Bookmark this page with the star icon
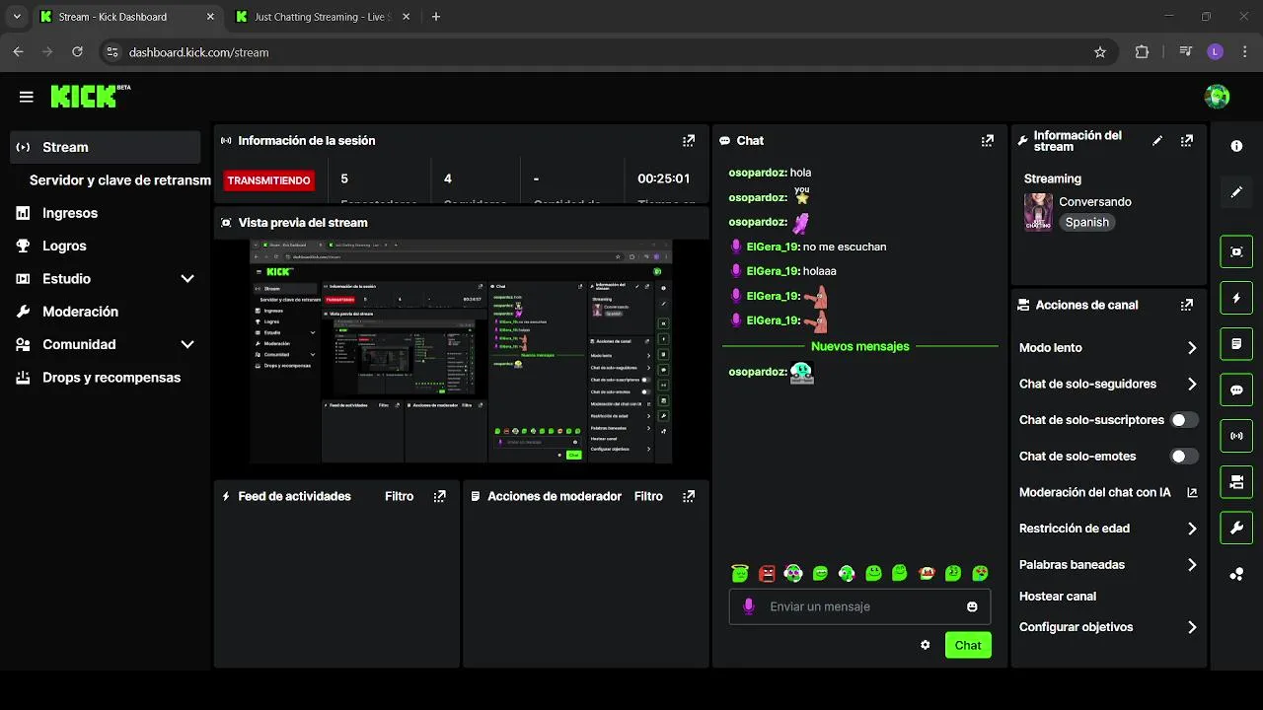1263x710 pixels. [x=1100, y=52]
